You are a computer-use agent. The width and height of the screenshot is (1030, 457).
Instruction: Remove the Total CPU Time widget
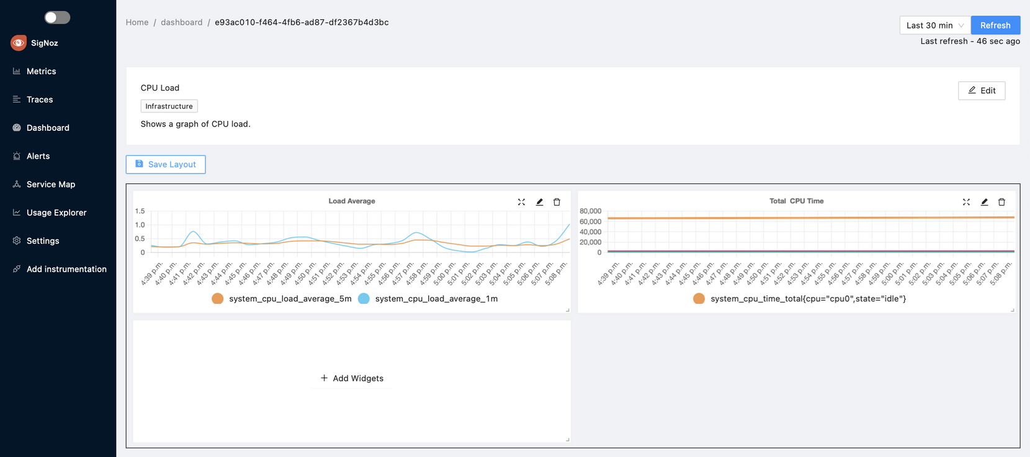pyautogui.click(x=1001, y=202)
